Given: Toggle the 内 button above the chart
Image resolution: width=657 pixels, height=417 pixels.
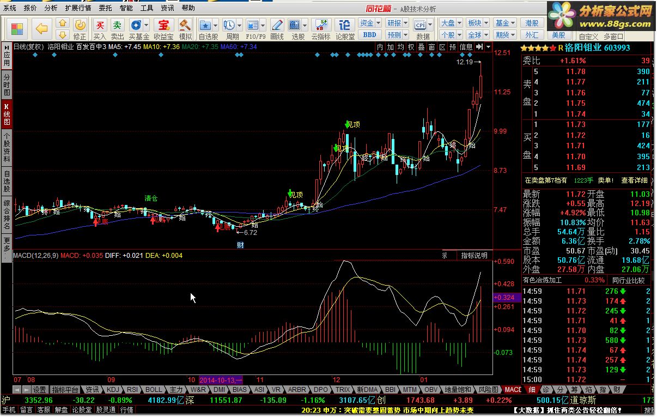Looking at the screenshot, I should click(380, 47).
